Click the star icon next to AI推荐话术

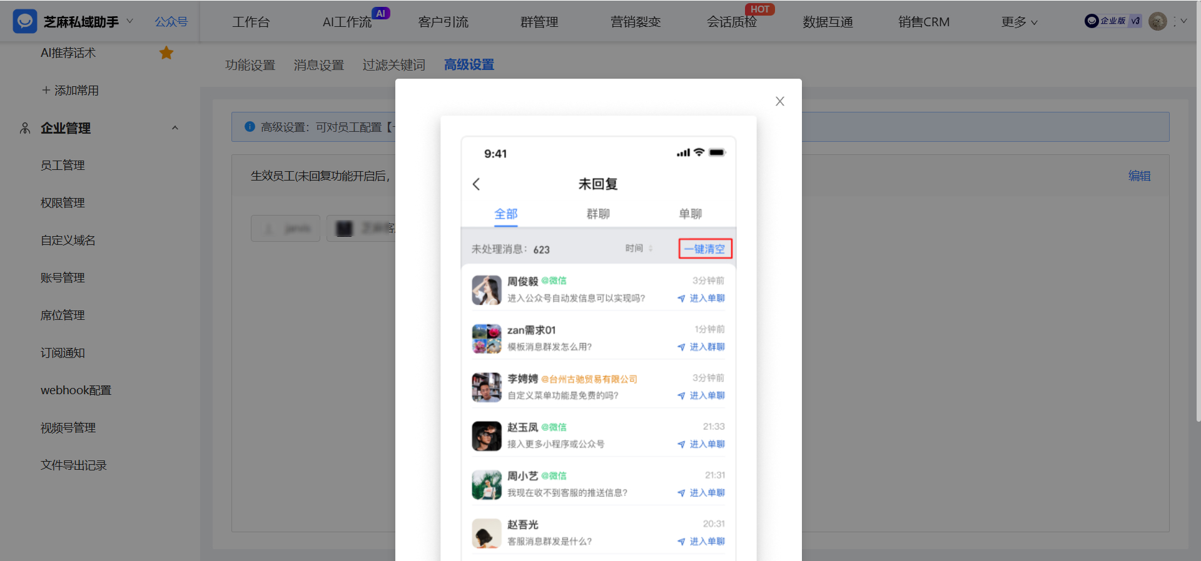[166, 53]
